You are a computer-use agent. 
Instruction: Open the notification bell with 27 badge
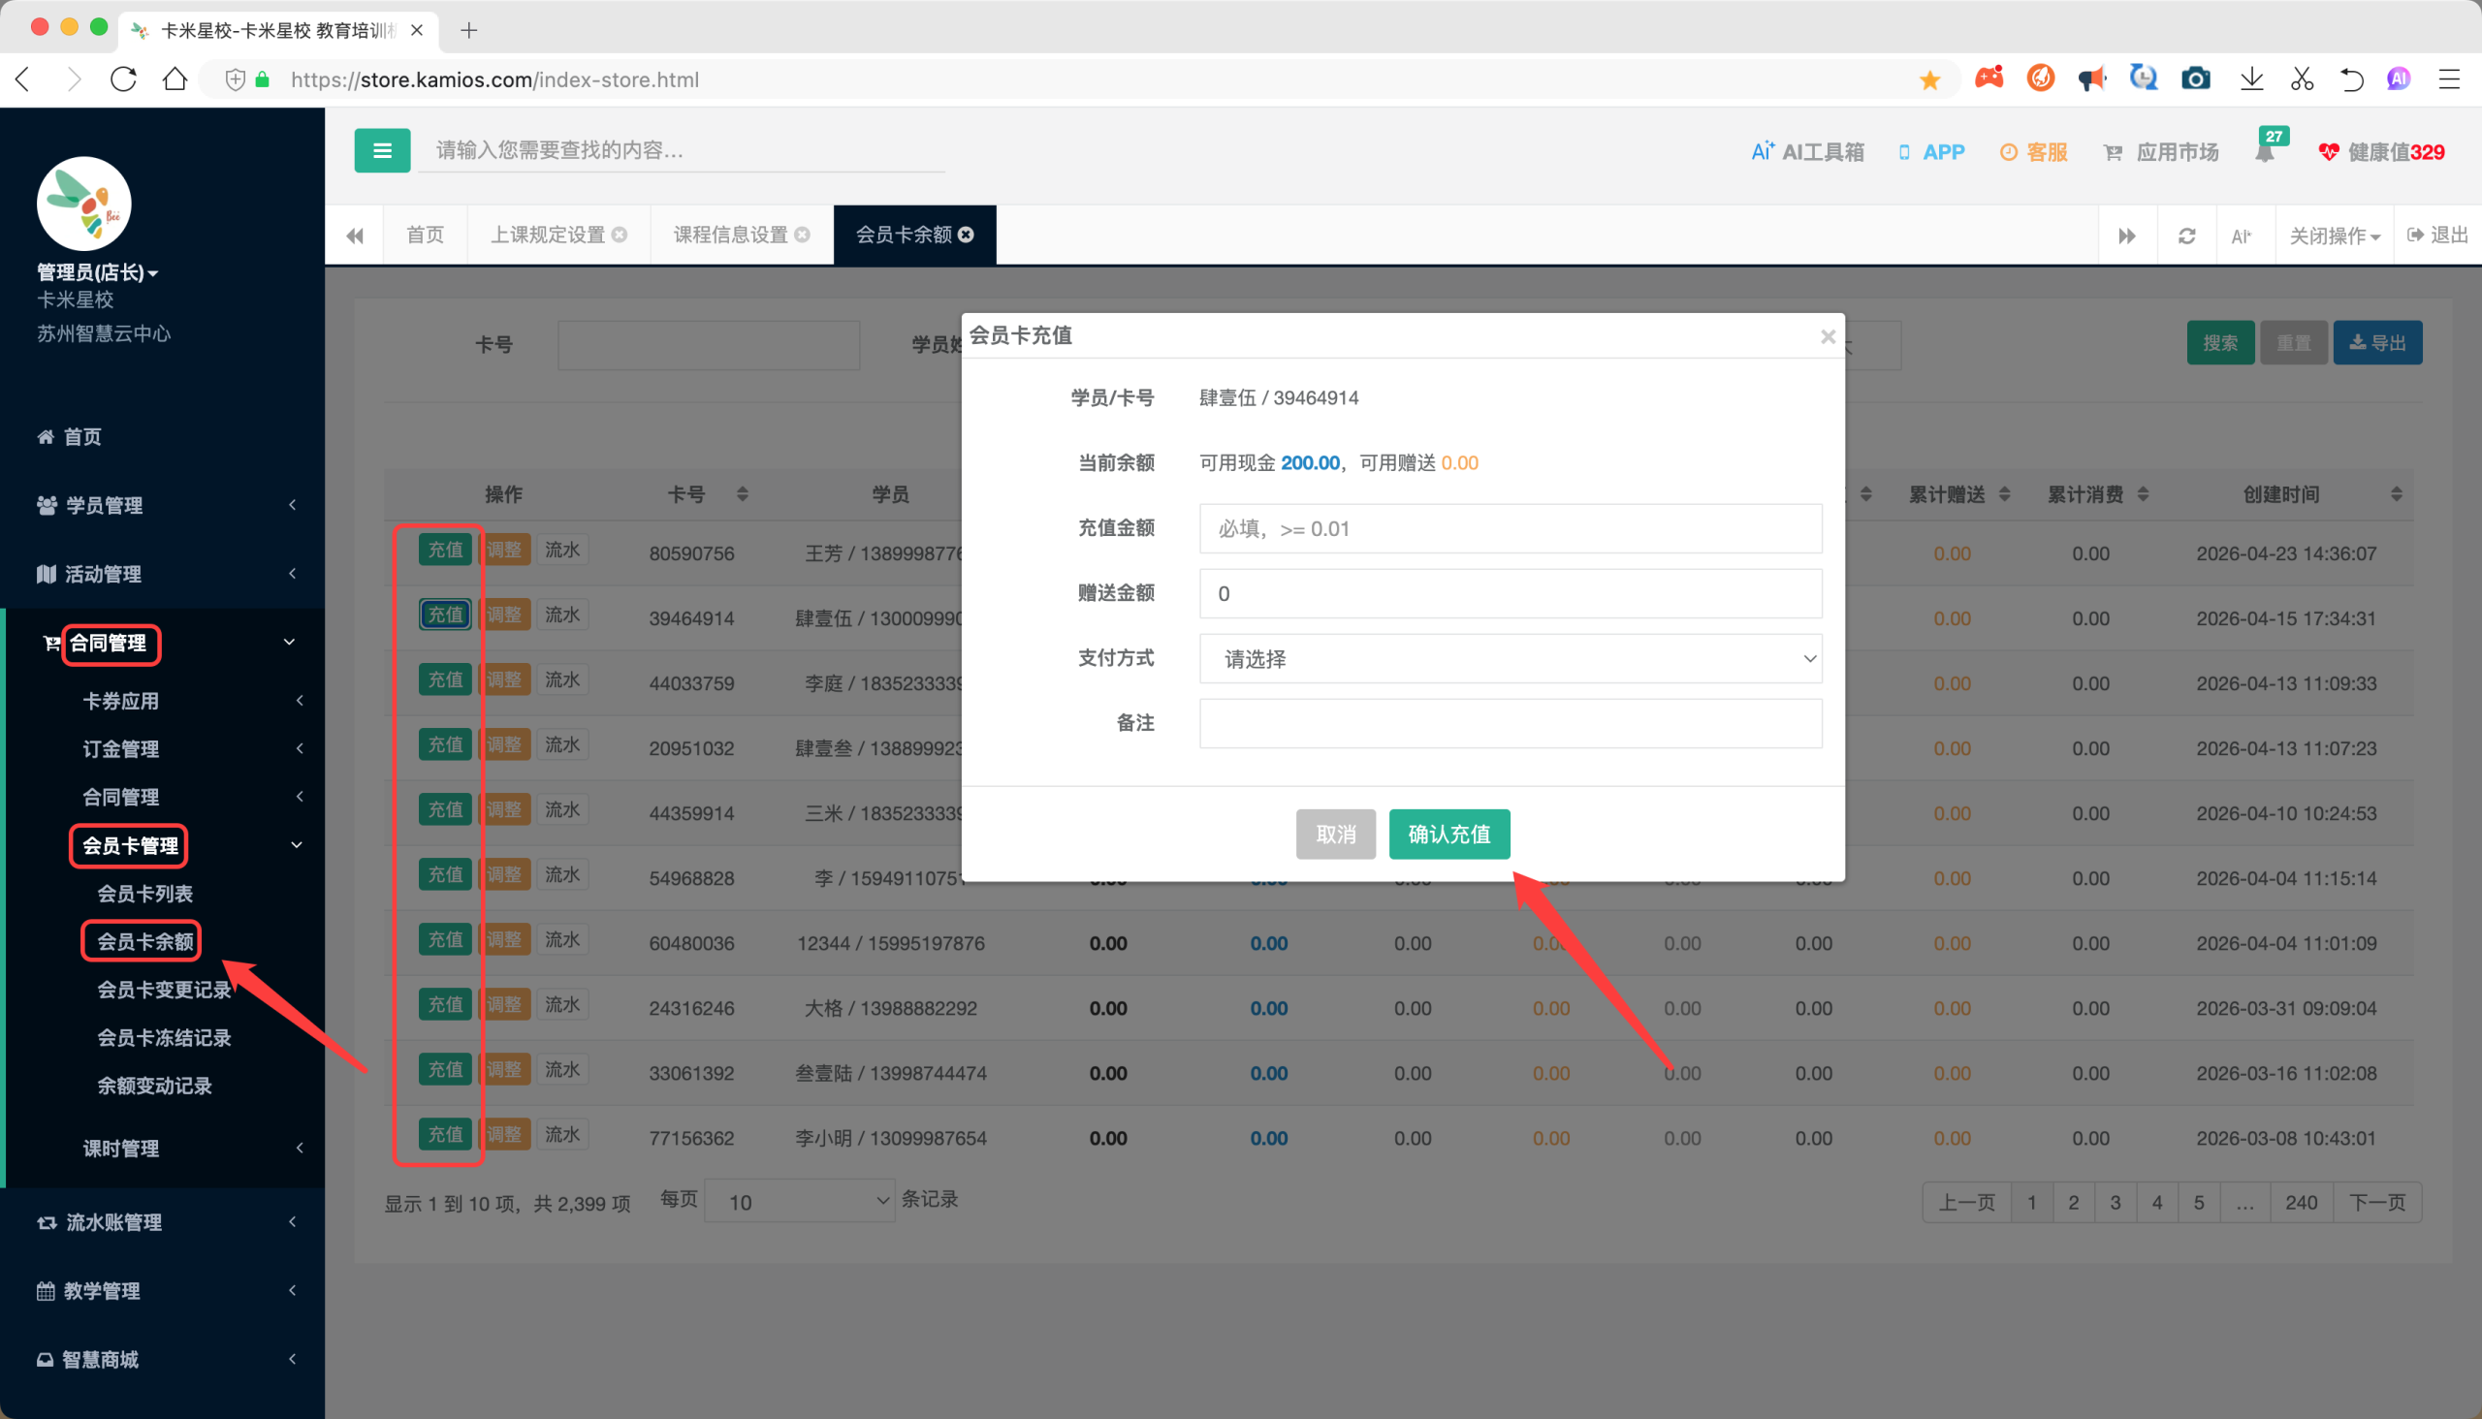(x=2266, y=151)
